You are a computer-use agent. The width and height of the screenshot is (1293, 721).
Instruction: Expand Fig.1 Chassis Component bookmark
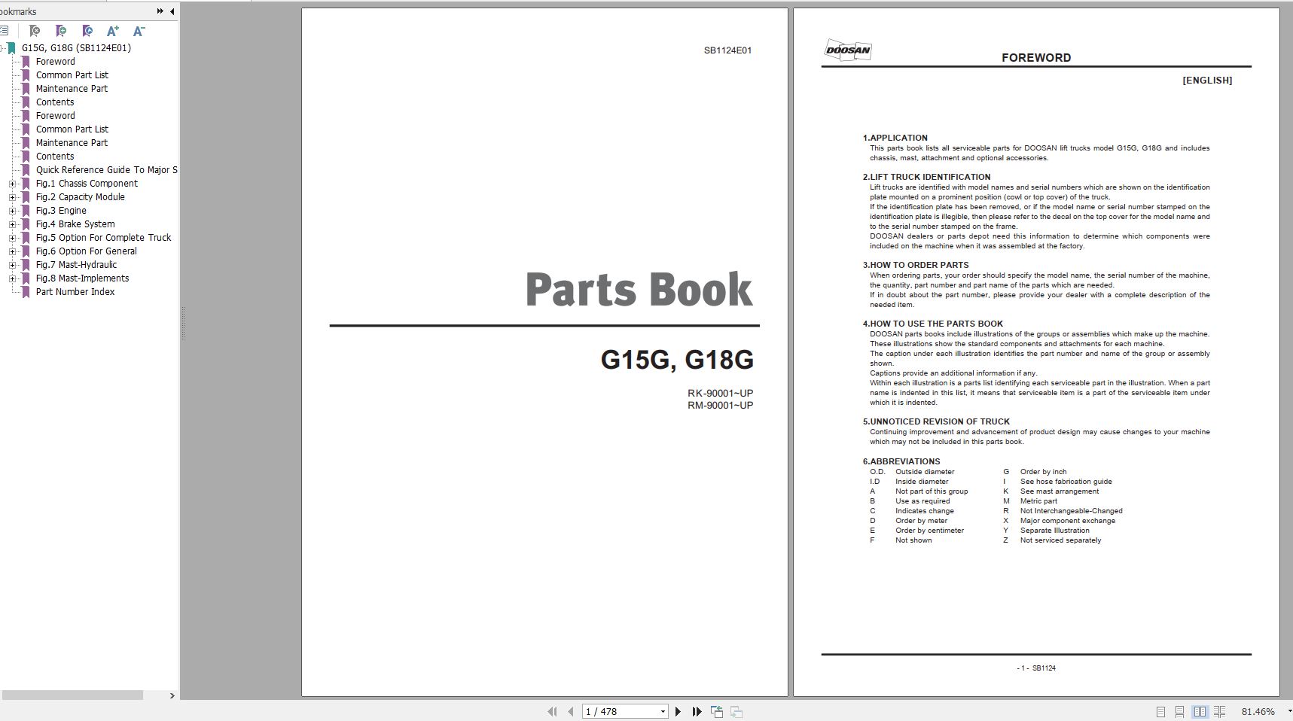[12, 184]
